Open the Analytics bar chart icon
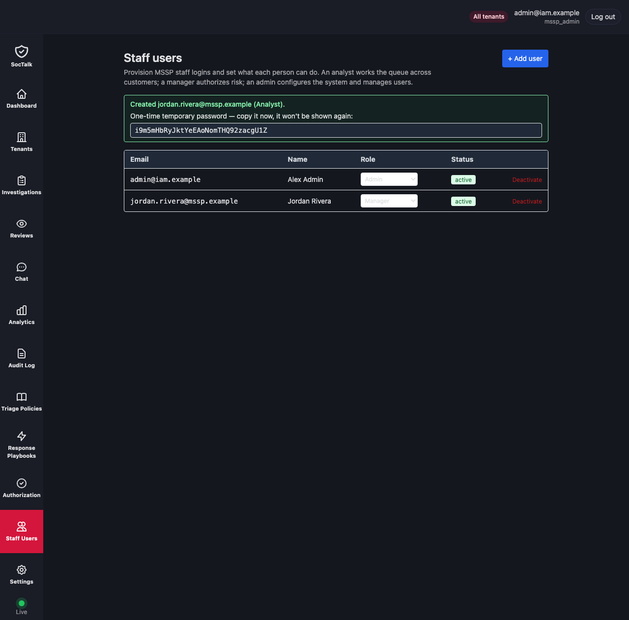The image size is (629, 620). tap(22, 310)
